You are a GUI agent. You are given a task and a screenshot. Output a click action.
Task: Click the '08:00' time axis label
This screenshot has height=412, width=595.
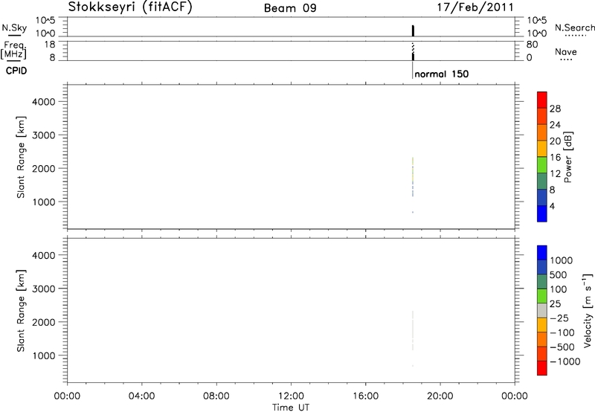point(216,396)
